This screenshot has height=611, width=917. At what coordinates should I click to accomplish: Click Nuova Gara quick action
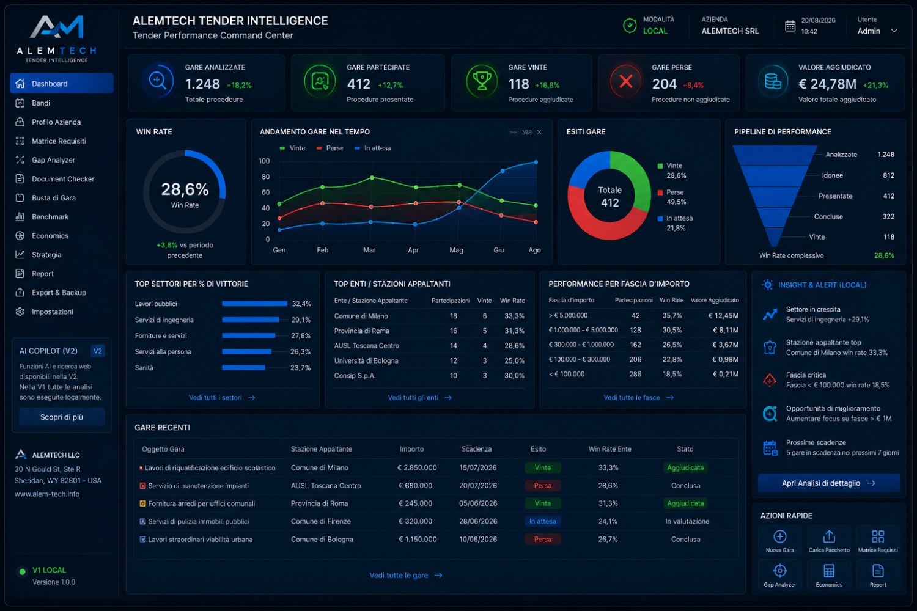pos(780,541)
